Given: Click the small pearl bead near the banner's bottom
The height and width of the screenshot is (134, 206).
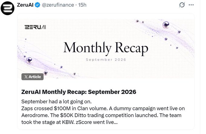Looking at the screenshot, I should click(45, 73).
